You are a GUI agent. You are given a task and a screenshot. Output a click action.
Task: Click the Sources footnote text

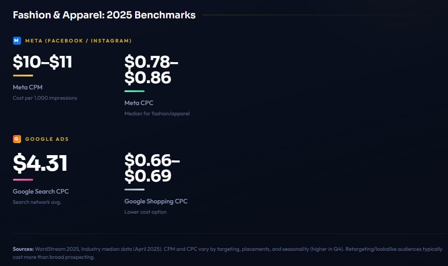pyautogui.click(x=227, y=253)
